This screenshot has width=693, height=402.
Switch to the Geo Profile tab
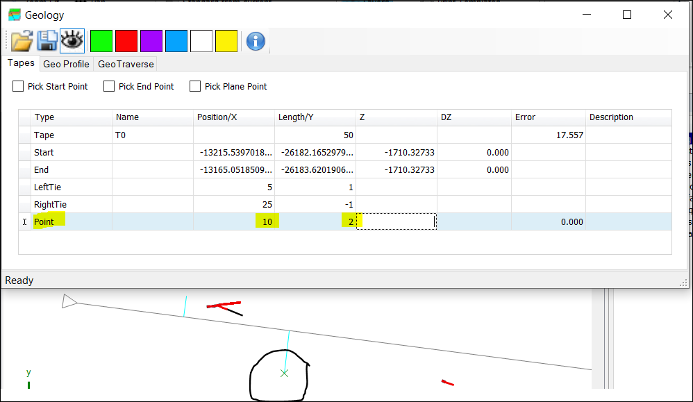coord(66,64)
